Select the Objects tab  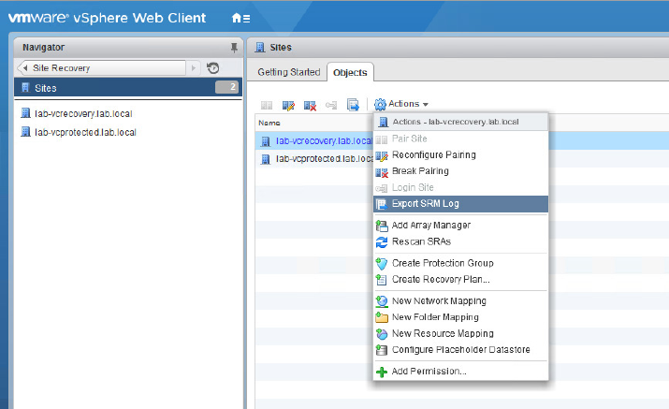[352, 72]
